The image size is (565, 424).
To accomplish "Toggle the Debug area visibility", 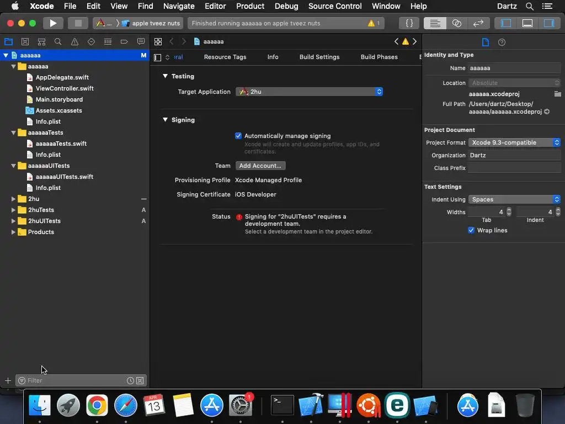I will [527, 23].
